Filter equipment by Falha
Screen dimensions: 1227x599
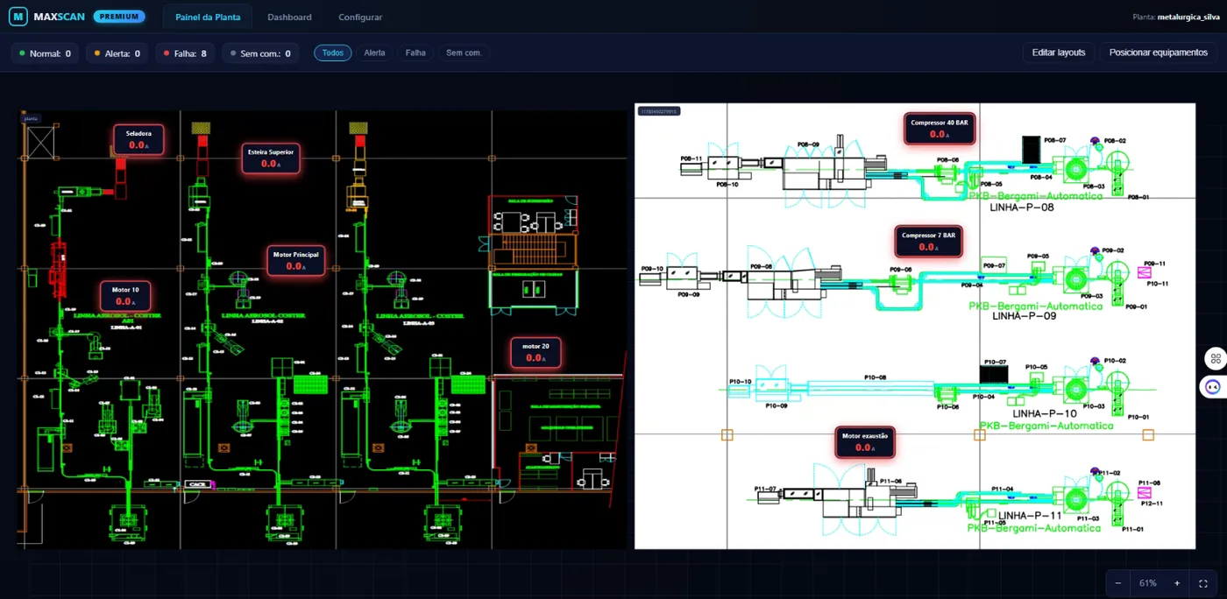415,53
